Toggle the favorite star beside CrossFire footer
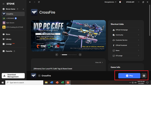Image resolution: width=151 pixels, height=113 pixels. [39, 76]
